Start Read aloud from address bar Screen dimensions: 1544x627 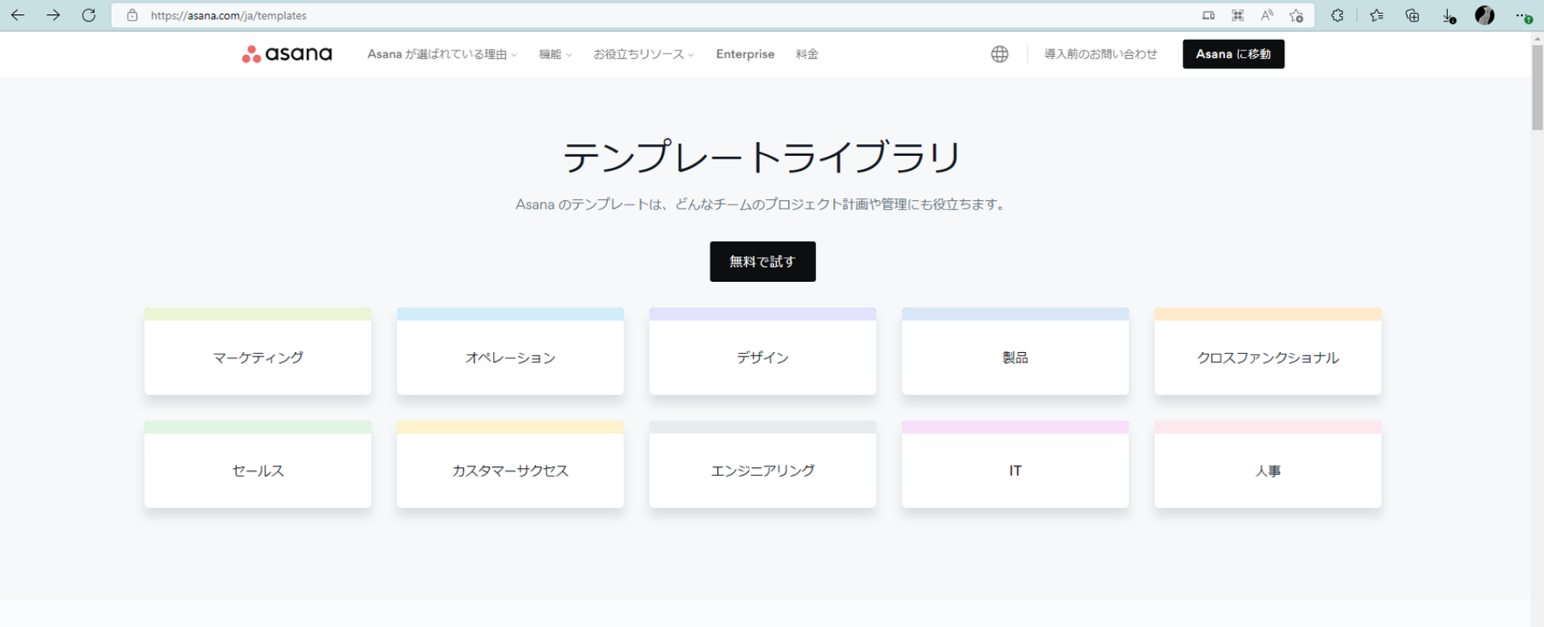[x=1267, y=16]
